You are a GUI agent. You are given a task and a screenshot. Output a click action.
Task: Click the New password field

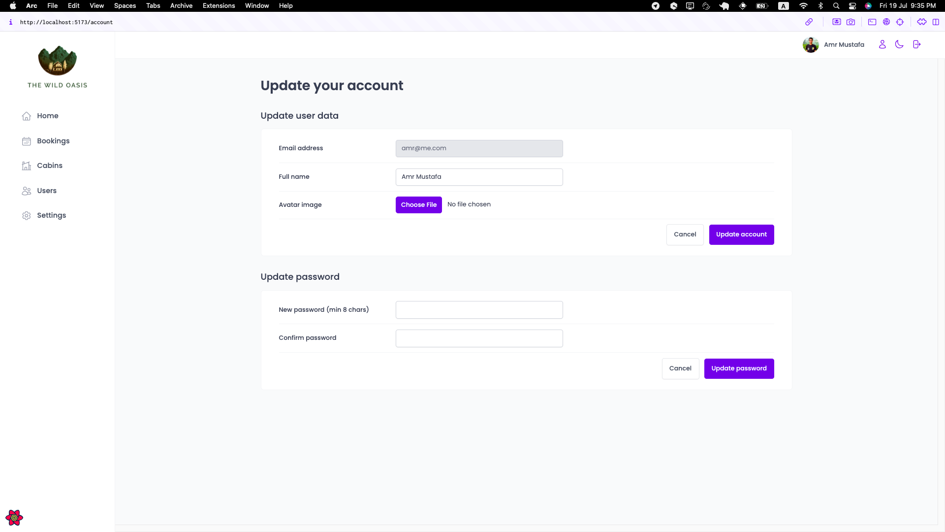click(479, 310)
